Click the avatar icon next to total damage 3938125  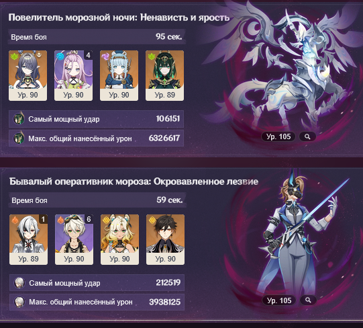click(19, 302)
